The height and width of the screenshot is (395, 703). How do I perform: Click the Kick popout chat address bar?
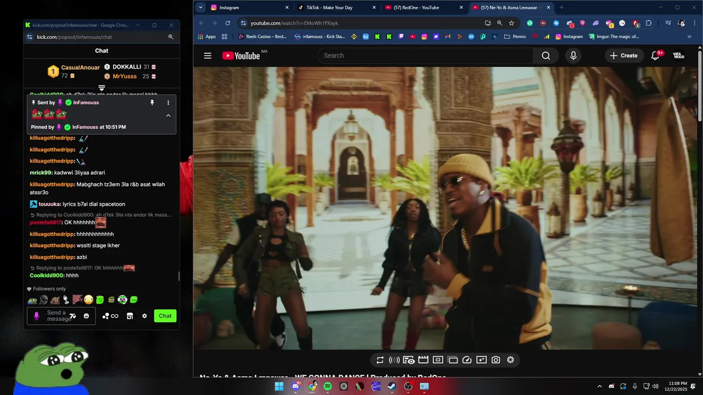pyautogui.click(x=74, y=37)
